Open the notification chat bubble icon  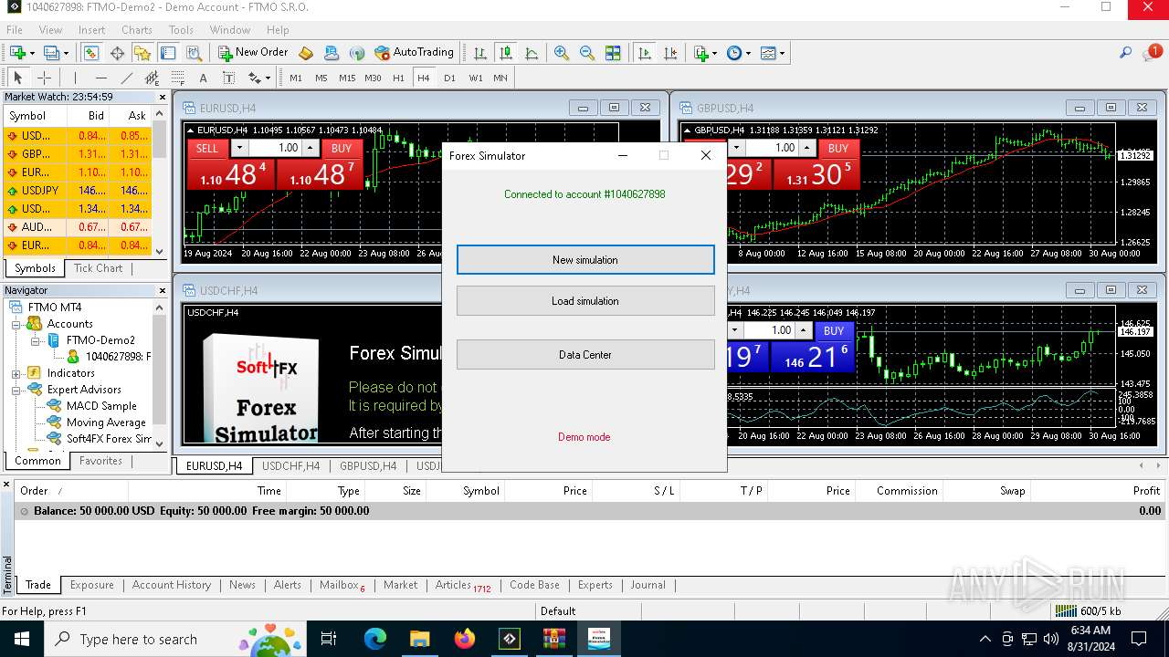[1152, 53]
